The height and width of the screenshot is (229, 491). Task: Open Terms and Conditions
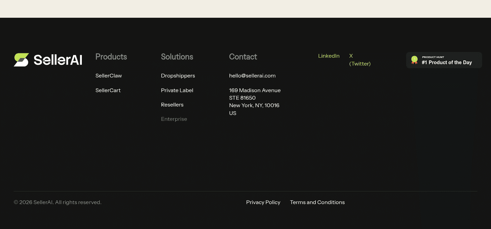pos(317,202)
